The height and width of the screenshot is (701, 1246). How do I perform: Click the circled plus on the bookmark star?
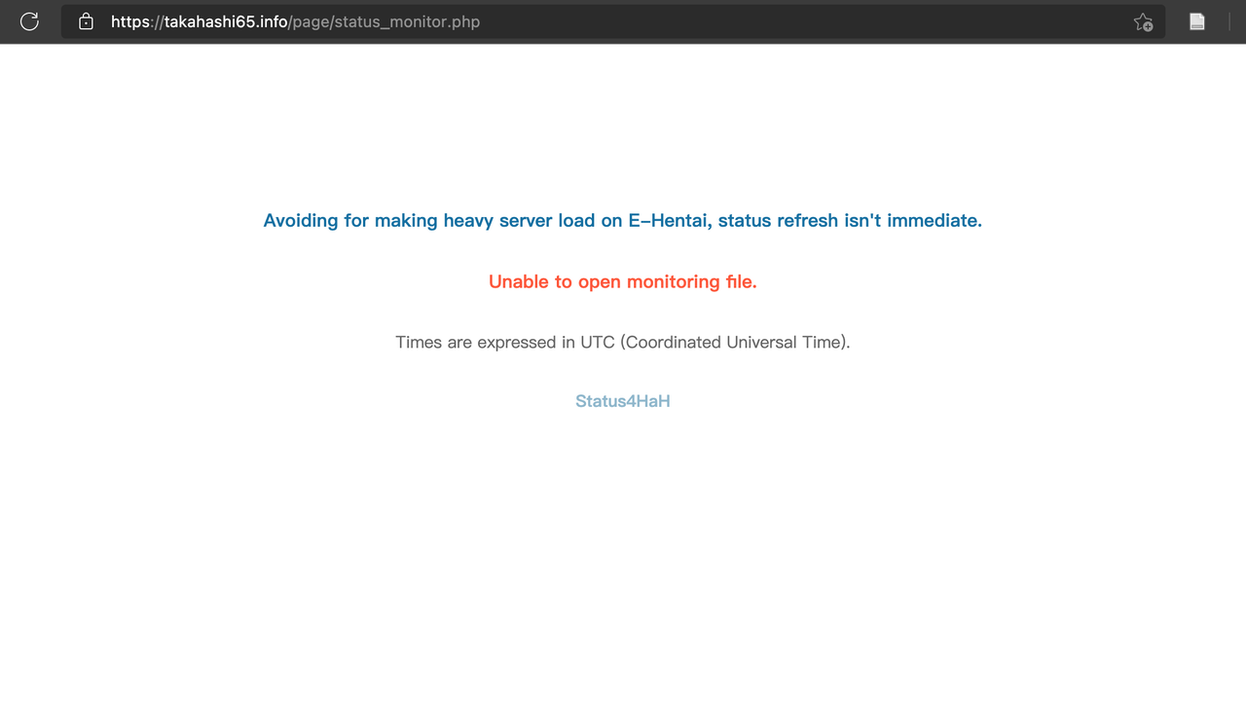click(x=1149, y=28)
